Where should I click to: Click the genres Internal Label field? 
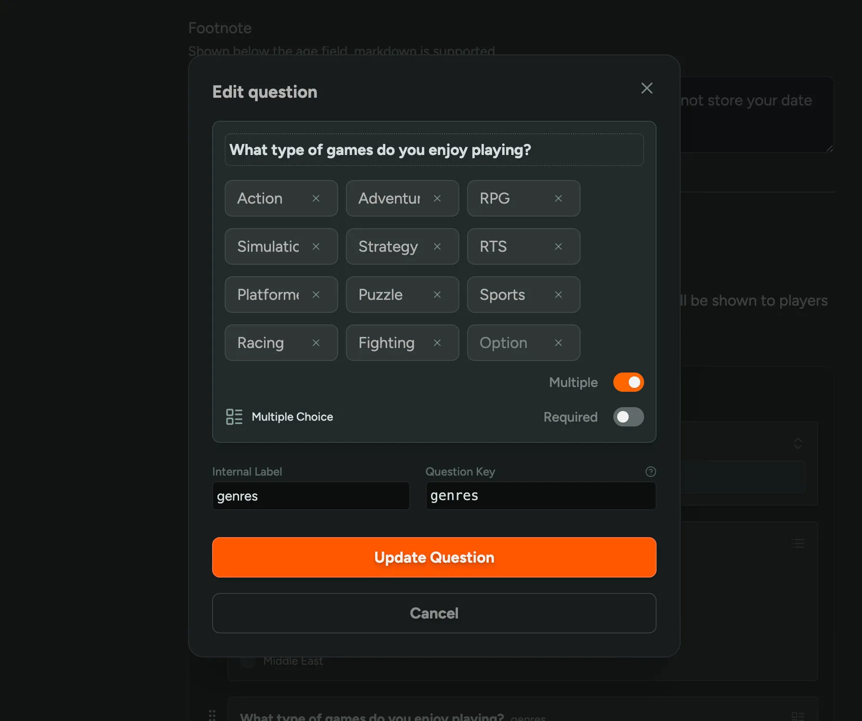point(310,496)
